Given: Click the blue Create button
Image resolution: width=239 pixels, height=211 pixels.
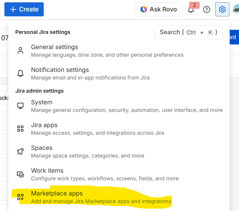Looking at the screenshot, I should pos(24,9).
